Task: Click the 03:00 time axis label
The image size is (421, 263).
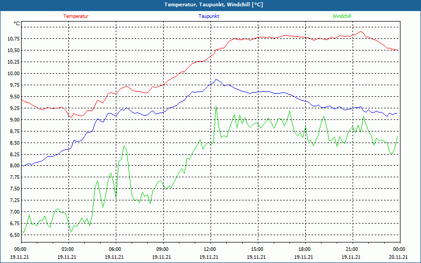Action: click(x=68, y=249)
